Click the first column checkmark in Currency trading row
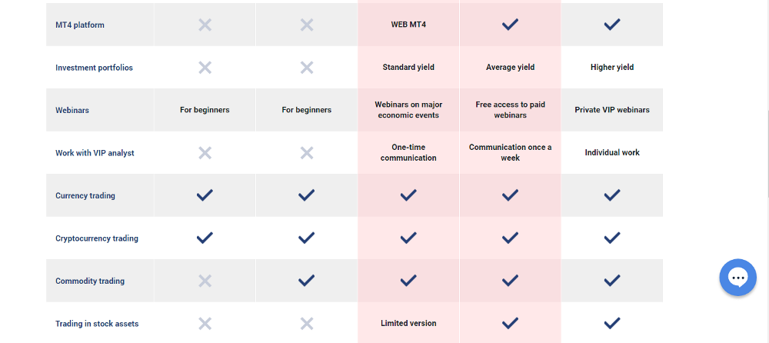 click(x=205, y=195)
